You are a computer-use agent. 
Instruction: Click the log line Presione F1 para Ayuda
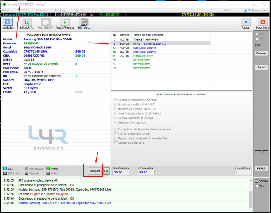pos(43,194)
